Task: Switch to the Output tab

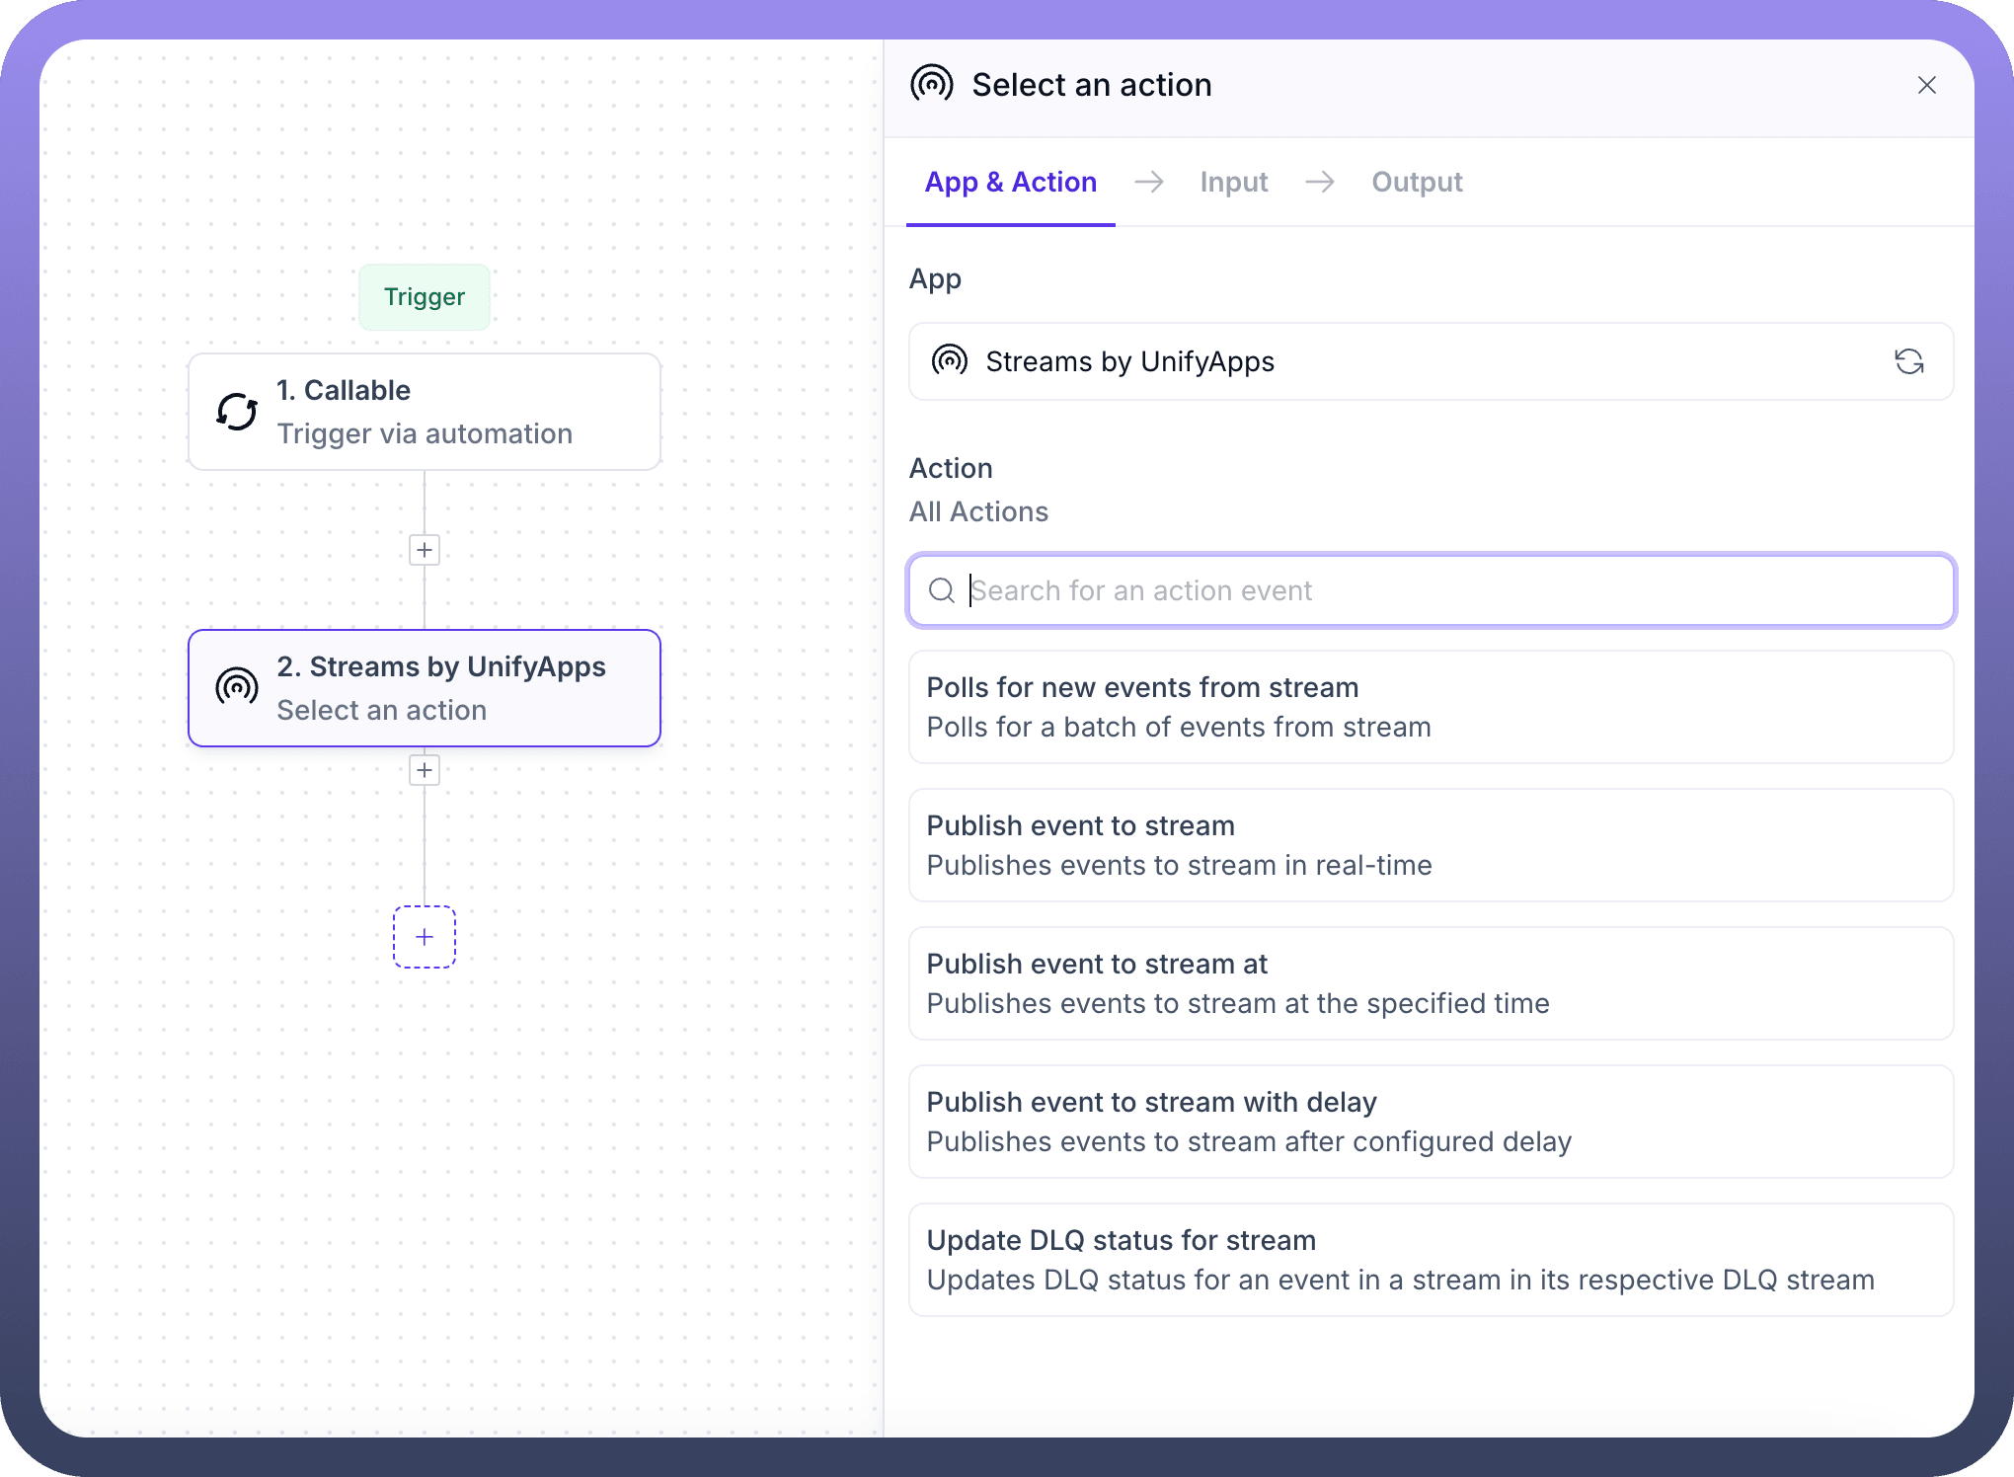Action: [x=1417, y=182]
